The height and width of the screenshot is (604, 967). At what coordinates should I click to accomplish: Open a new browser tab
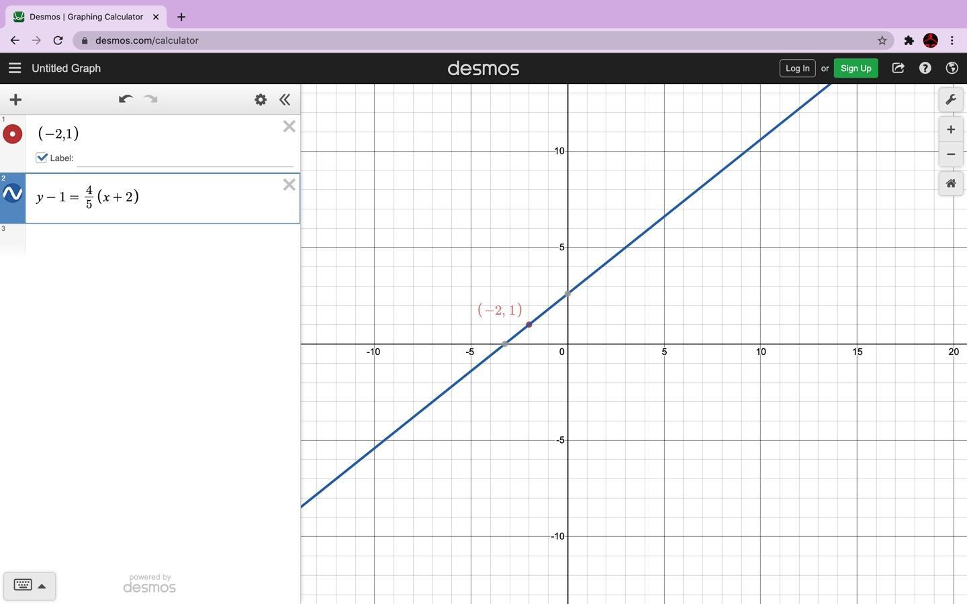point(181,17)
